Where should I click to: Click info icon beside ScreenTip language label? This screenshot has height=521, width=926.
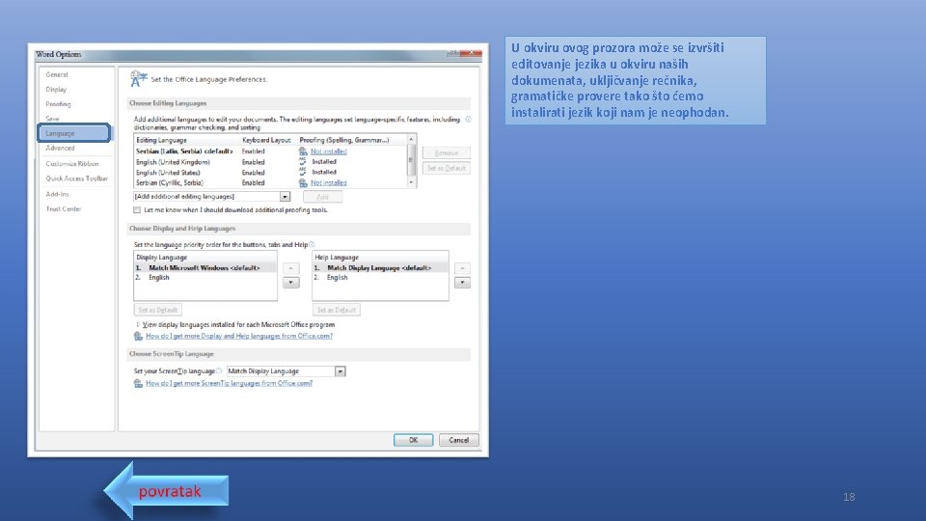[x=219, y=370]
